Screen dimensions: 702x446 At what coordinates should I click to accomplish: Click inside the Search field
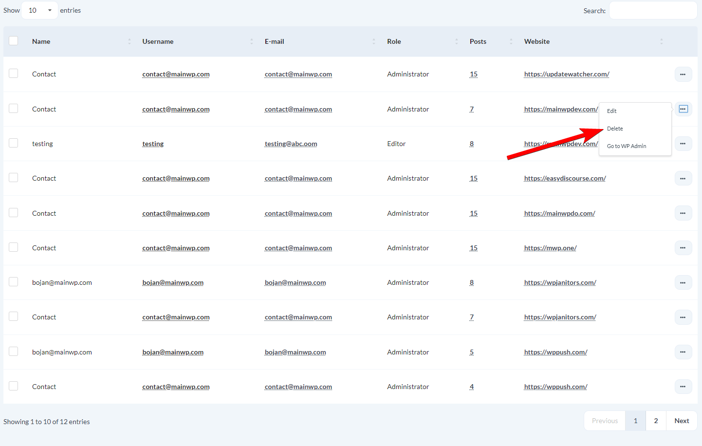coord(653,10)
